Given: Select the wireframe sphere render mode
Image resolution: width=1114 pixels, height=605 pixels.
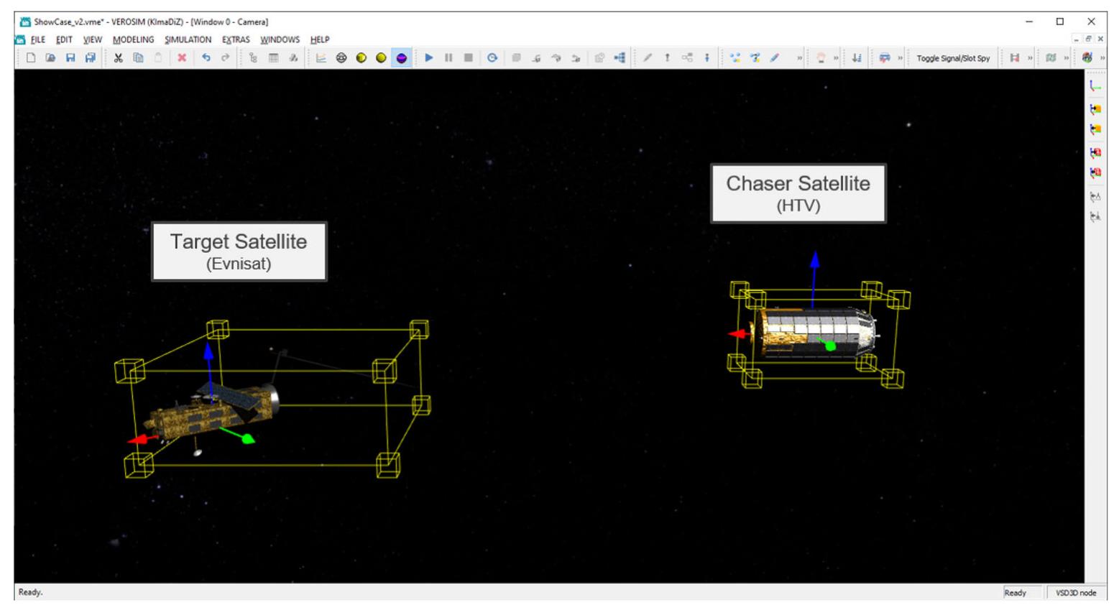Looking at the screenshot, I should click(341, 57).
